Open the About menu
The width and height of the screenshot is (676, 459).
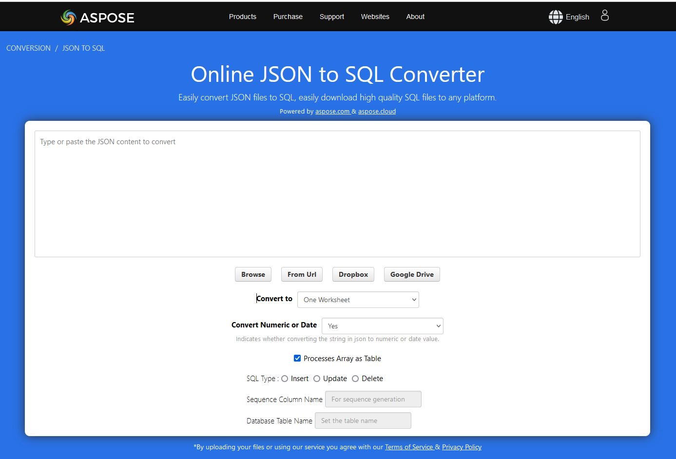[x=415, y=17]
